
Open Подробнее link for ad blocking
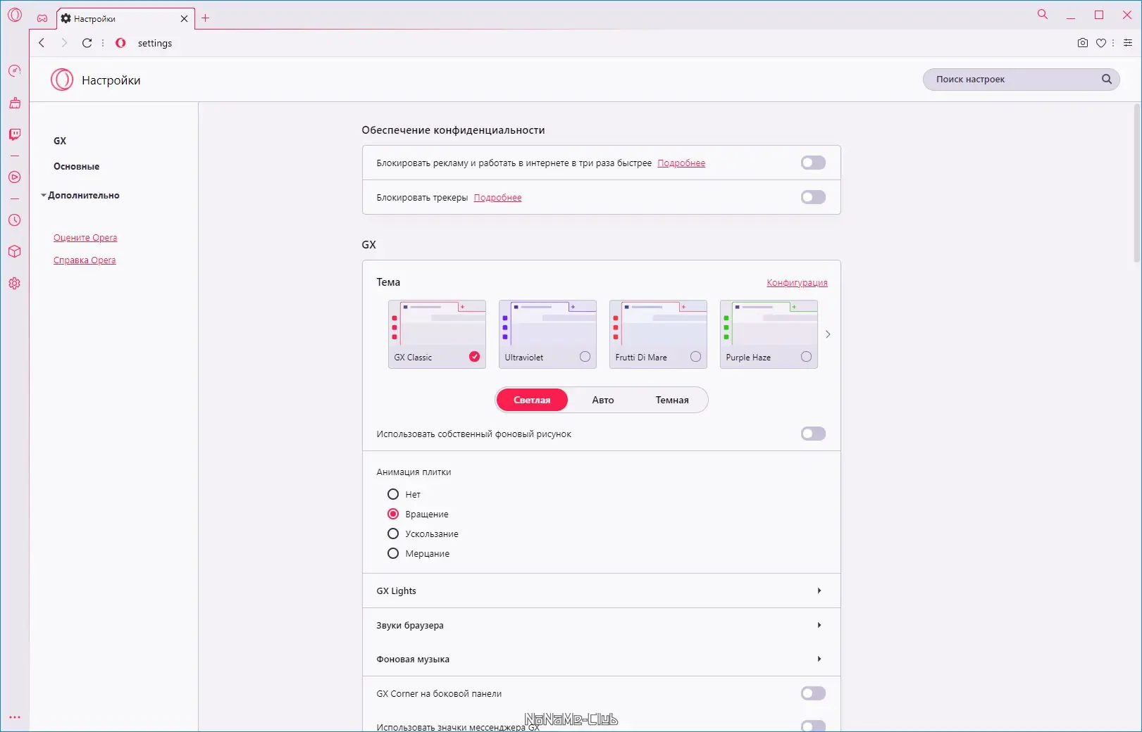pyautogui.click(x=681, y=163)
